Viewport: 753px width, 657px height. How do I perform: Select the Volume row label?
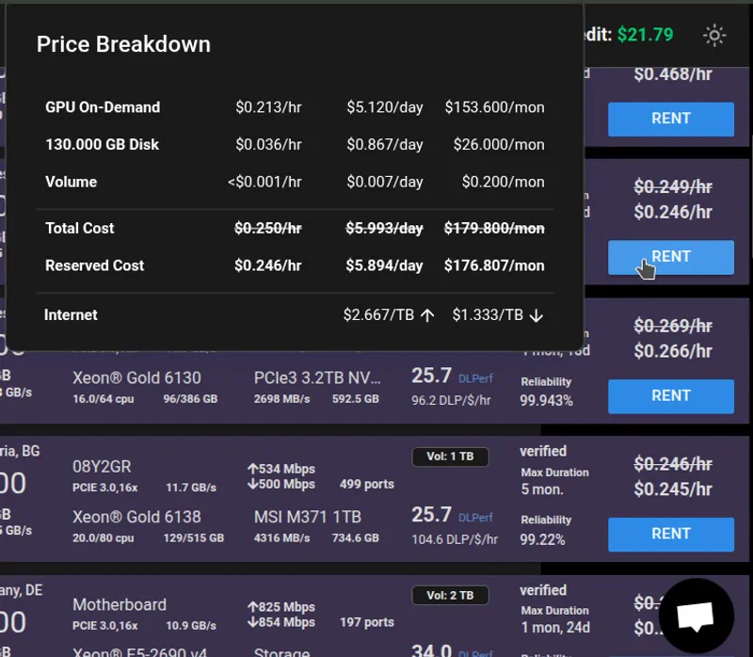(x=72, y=182)
